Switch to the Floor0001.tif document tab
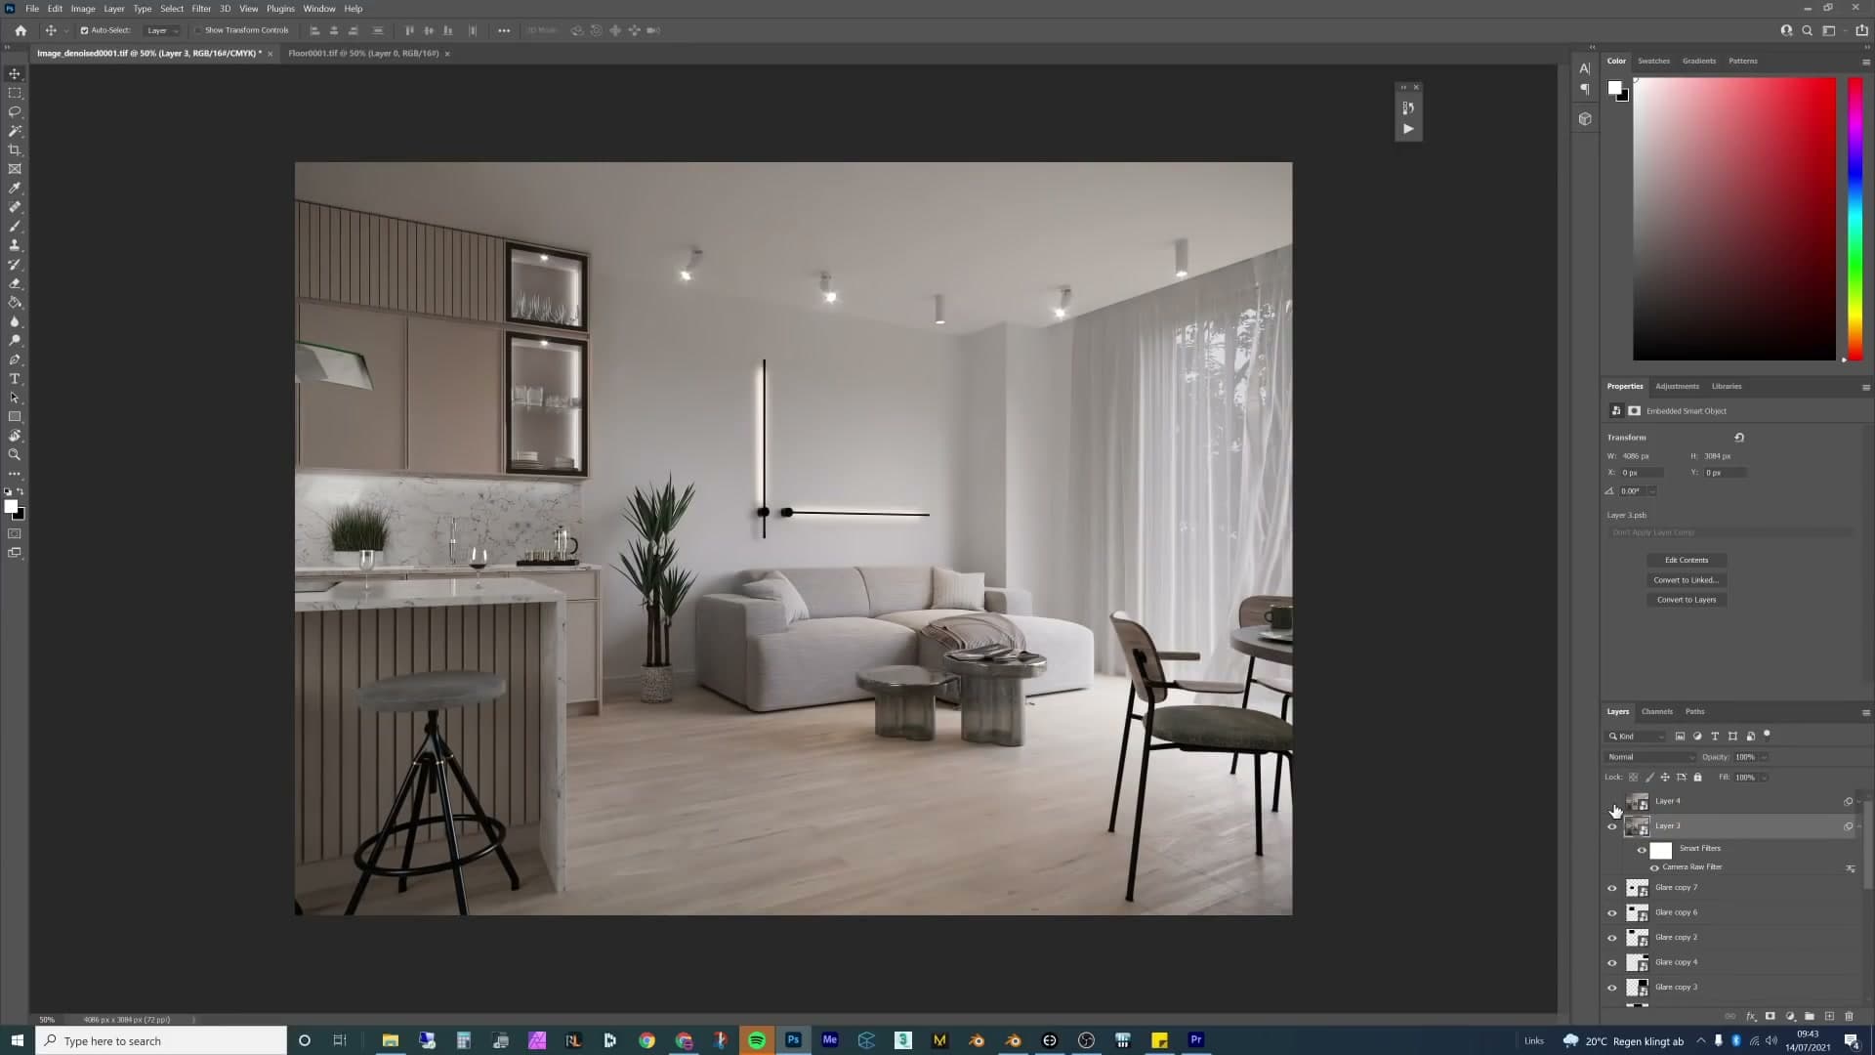The width and height of the screenshot is (1875, 1055). pos(363,53)
